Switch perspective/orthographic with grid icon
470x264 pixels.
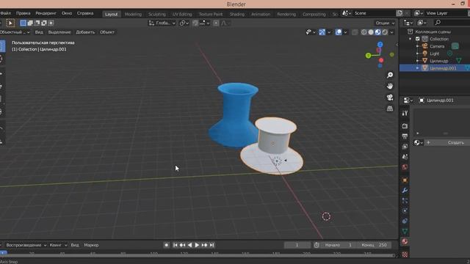tap(390, 109)
